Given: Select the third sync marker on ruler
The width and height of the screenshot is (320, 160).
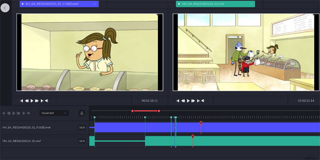Looking at the screenshot, I should point(171,117).
